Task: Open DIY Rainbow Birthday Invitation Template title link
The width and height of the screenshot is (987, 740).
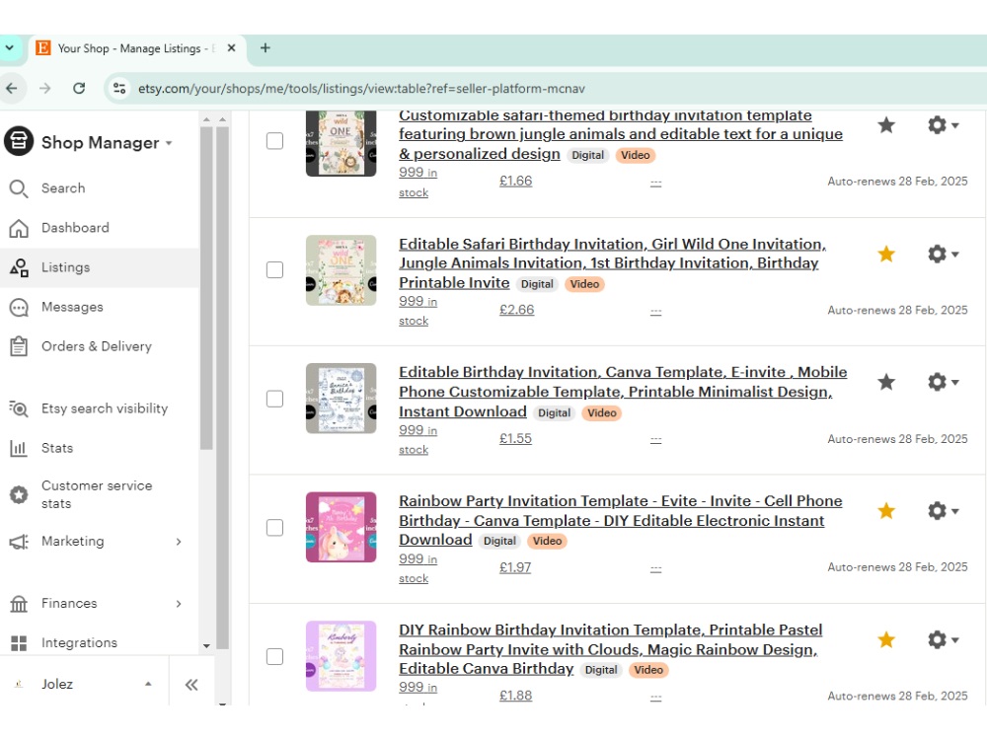Action: (611, 649)
